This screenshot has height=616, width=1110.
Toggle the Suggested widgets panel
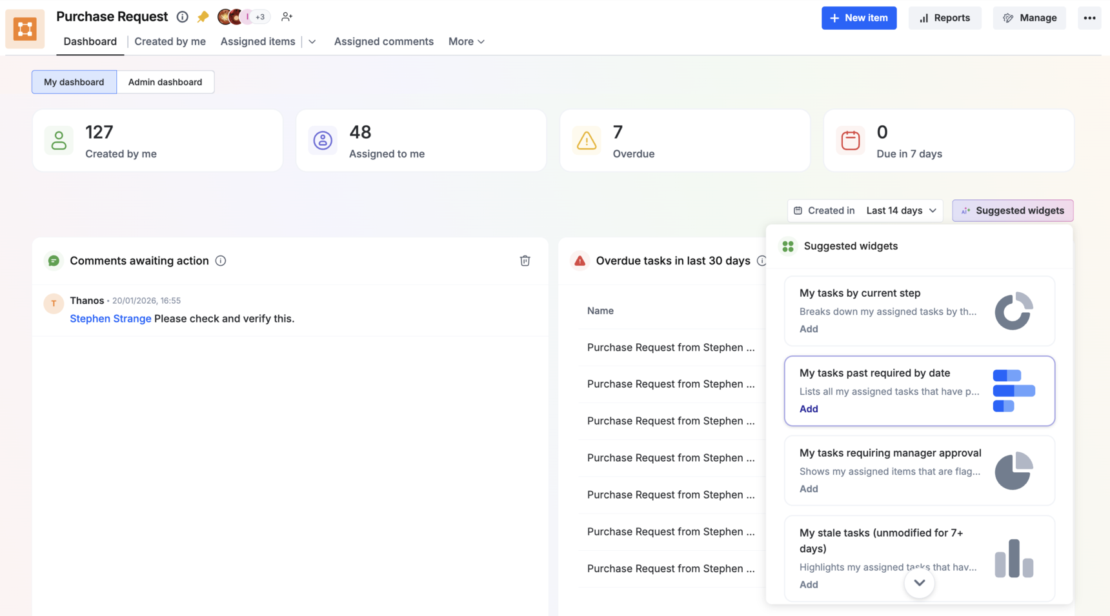pyautogui.click(x=1012, y=210)
